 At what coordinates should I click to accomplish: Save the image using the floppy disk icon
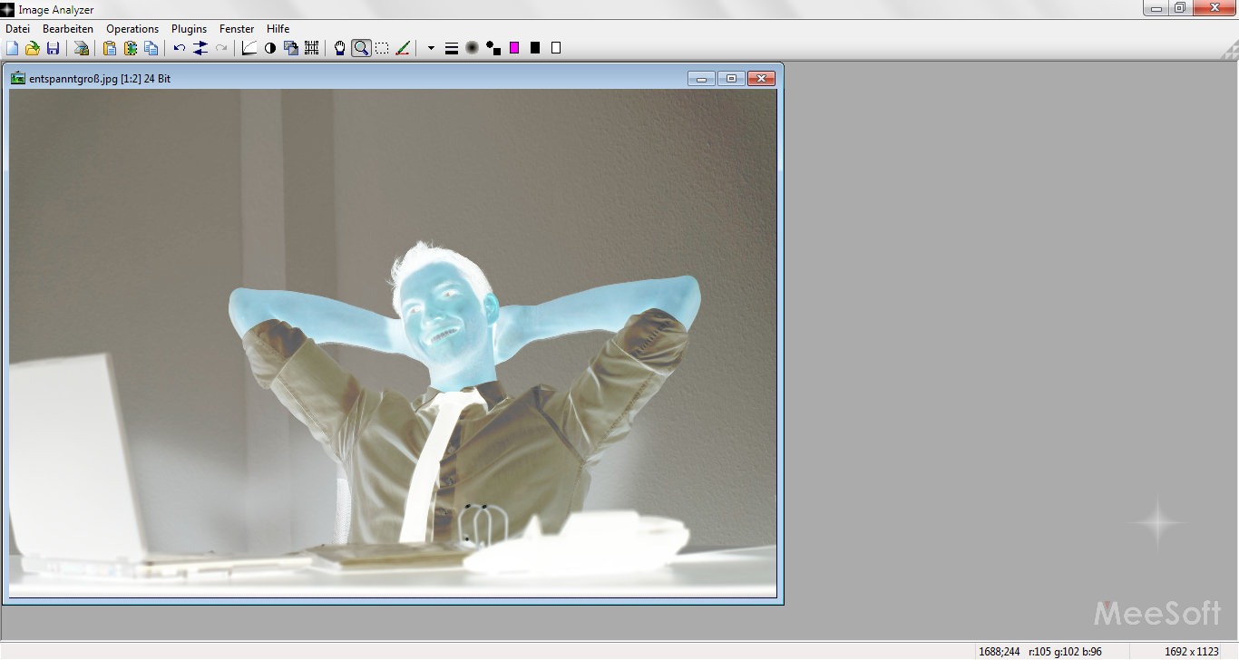(x=53, y=48)
